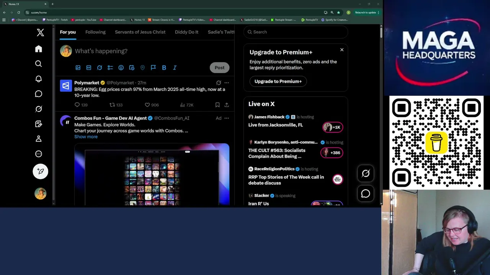
Task: Open Spotify for Creators bookmark
Action: click(x=335, y=20)
